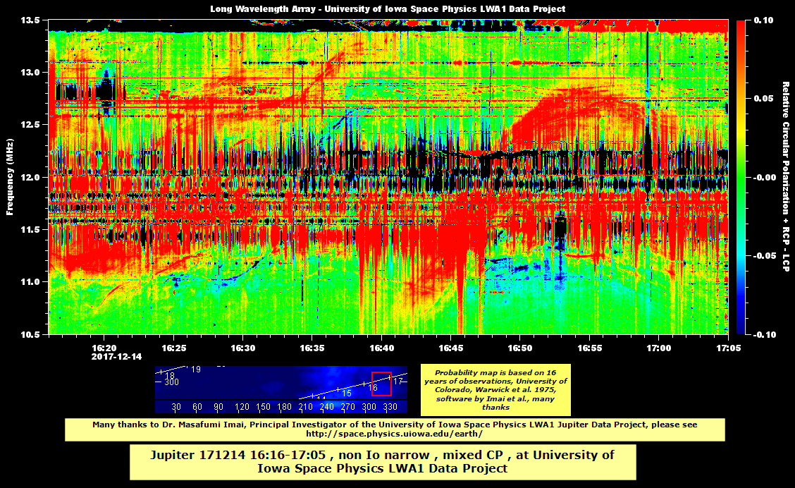The width and height of the screenshot is (795, 488).
Task: Select the 330 longitude tick on map axis
Action: [x=390, y=407]
